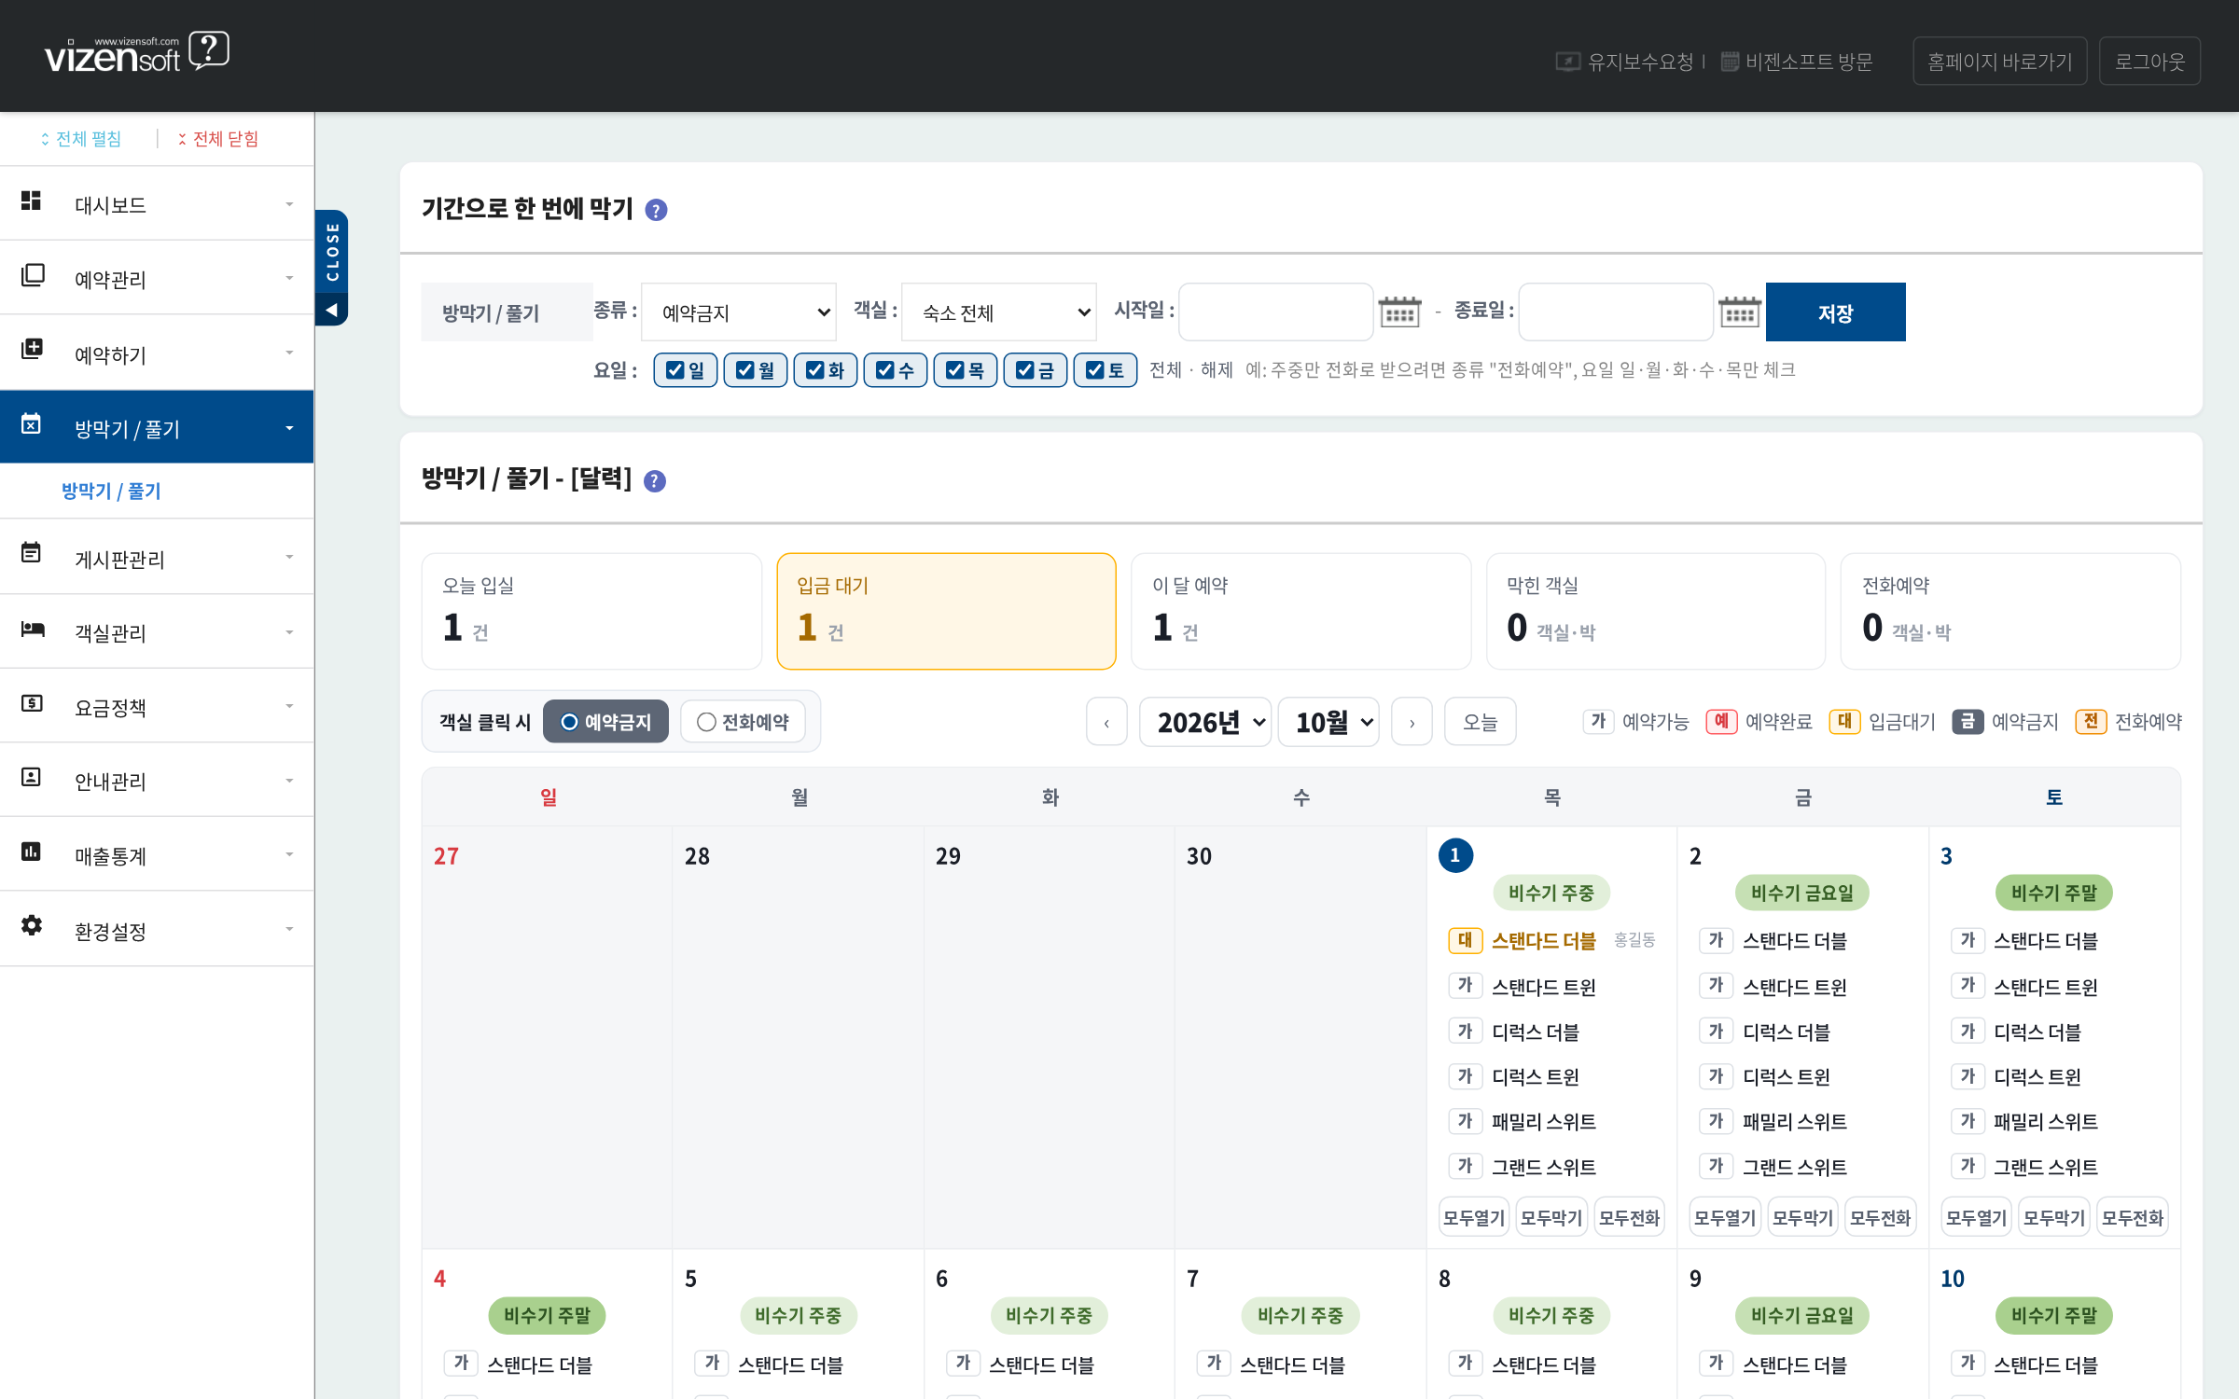Viewport: 2239px width, 1399px height.
Task: Click 전체 닫힘 to collapse all menus
Action: [x=217, y=139]
